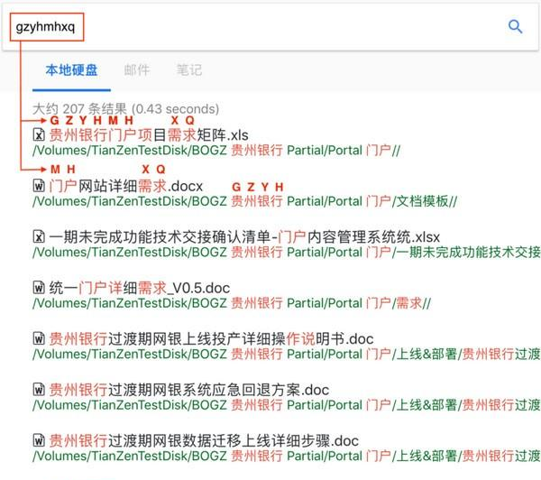
Task: Click the magnifier search icon
Action: 515,26
